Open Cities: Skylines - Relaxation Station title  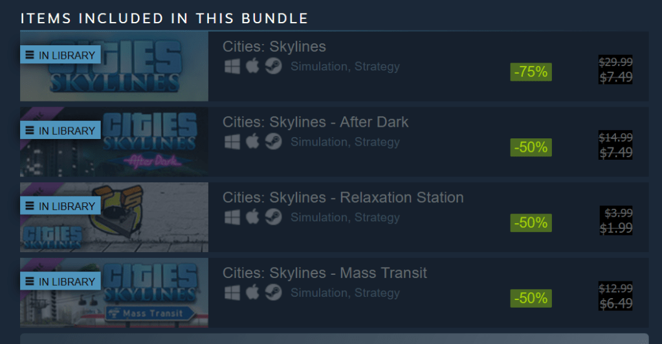343,197
